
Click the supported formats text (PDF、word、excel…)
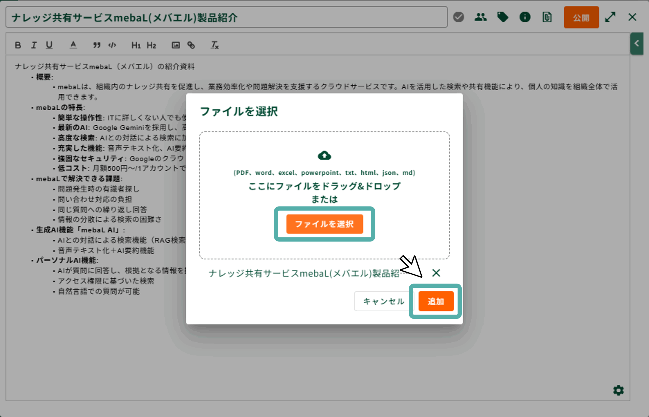point(324,173)
